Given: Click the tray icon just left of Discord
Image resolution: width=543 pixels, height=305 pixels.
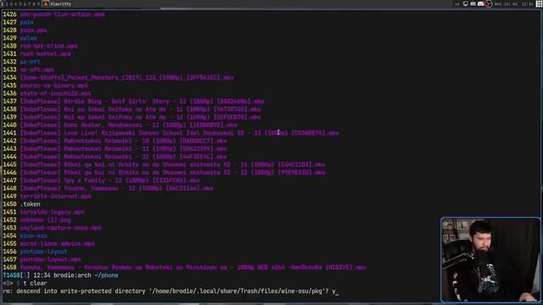Looking at the screenshot, I should (x=473, y=3).
